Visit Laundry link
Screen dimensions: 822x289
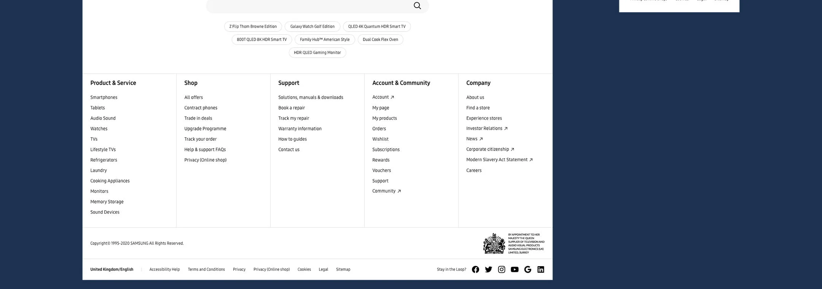tap(99, 171)
